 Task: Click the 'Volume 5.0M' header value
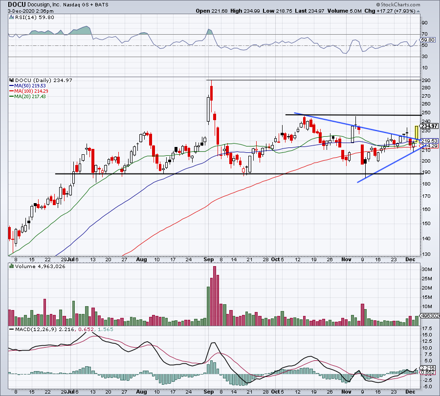(344, 11)
